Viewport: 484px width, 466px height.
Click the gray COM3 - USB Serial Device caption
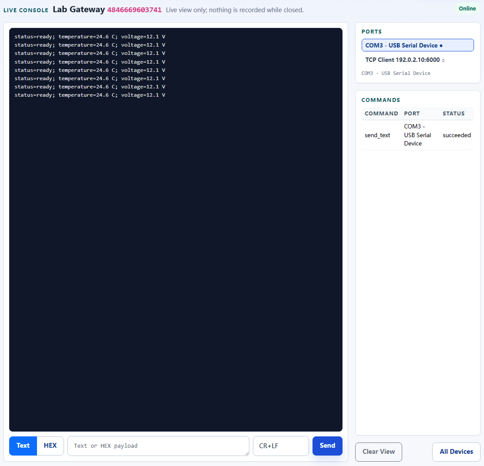click(396, 73)
